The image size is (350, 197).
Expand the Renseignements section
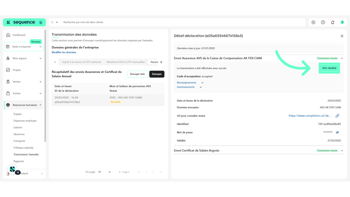[x=190, y=82]
